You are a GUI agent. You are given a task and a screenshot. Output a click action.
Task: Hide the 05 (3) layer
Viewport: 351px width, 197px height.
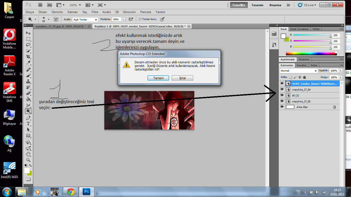(282, 95)
